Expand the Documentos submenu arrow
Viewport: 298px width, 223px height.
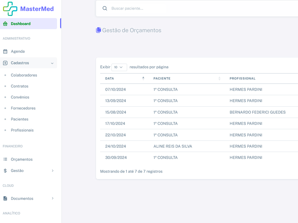53,199
